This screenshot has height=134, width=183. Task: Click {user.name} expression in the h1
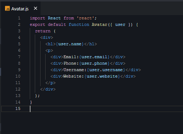[70, 44]
